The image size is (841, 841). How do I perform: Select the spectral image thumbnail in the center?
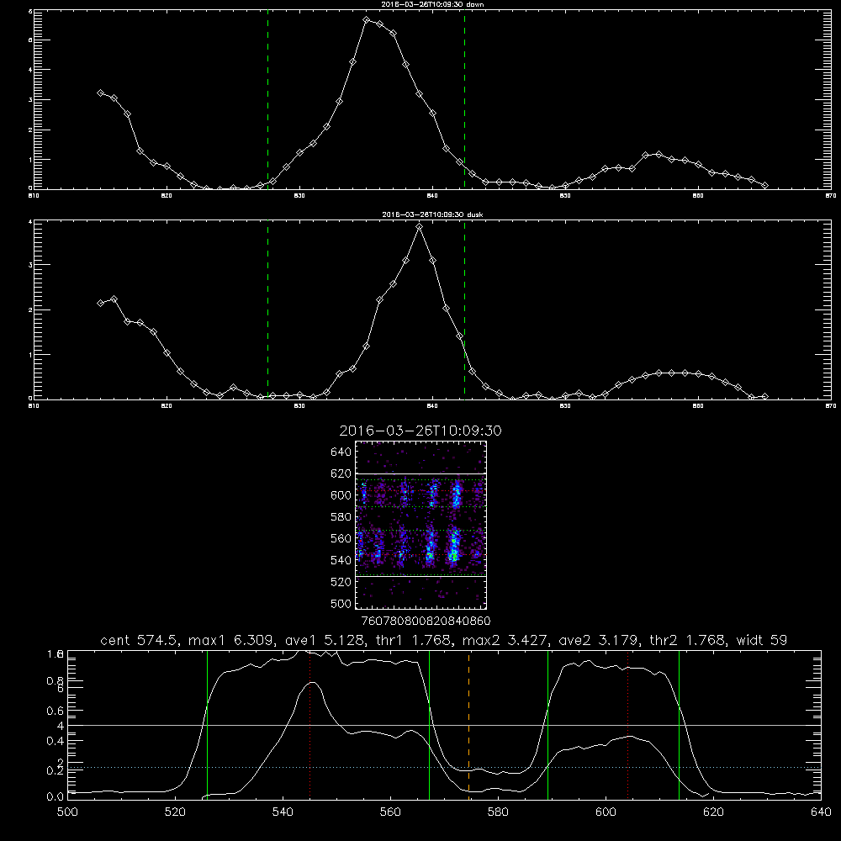[x=421, y=525]
